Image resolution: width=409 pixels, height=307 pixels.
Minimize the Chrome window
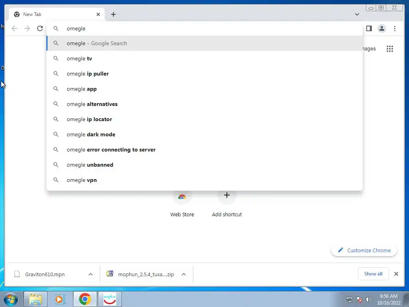tap(371, 8)
